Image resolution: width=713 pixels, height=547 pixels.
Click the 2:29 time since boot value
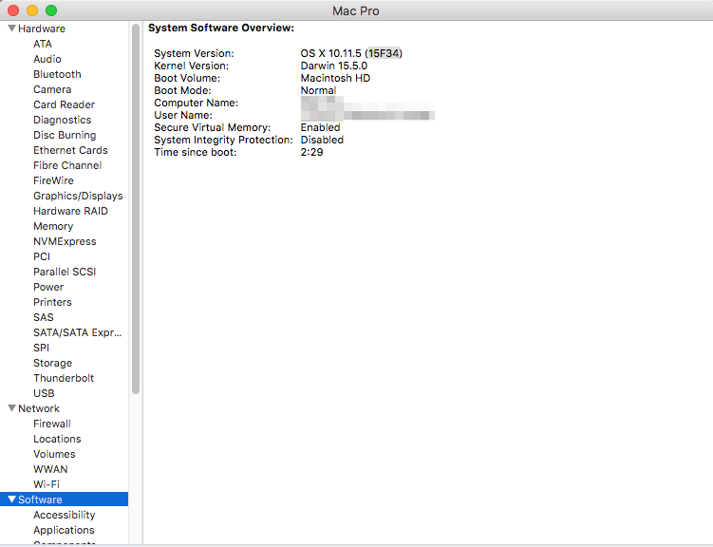(x=312, y=152)
